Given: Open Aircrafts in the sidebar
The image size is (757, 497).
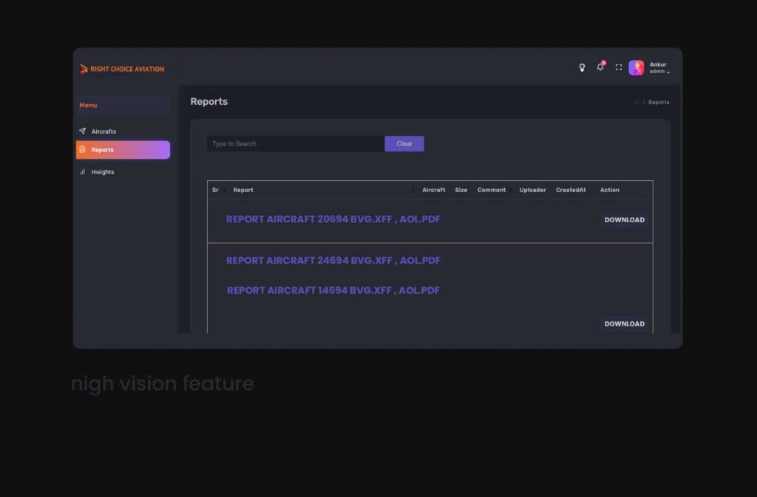Looking at the screenshot, I should tap(103, 131).
